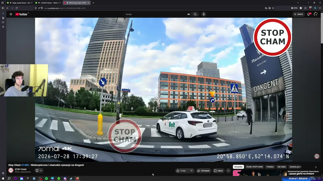Go back with the browser back arrow
Screen dimensions: 323x181
7,8
